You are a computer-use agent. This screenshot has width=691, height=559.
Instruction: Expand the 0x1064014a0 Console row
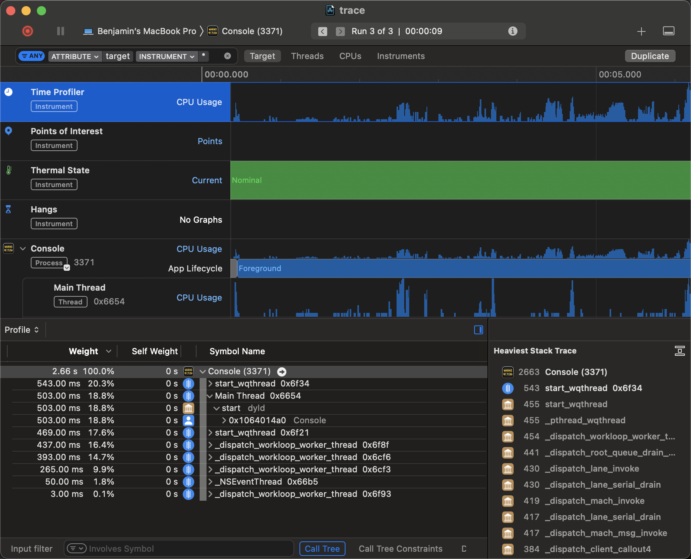tap(224, 421)
